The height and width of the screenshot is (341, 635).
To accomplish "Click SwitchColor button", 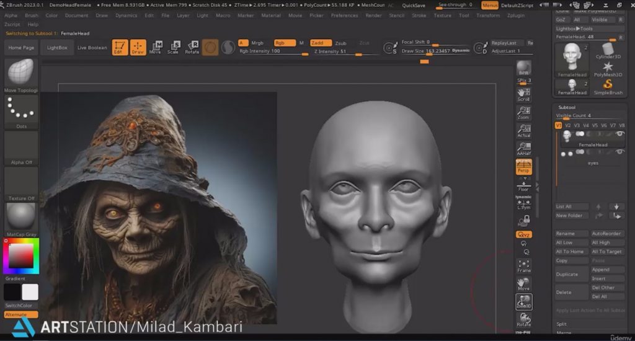I will coord(19,306).
